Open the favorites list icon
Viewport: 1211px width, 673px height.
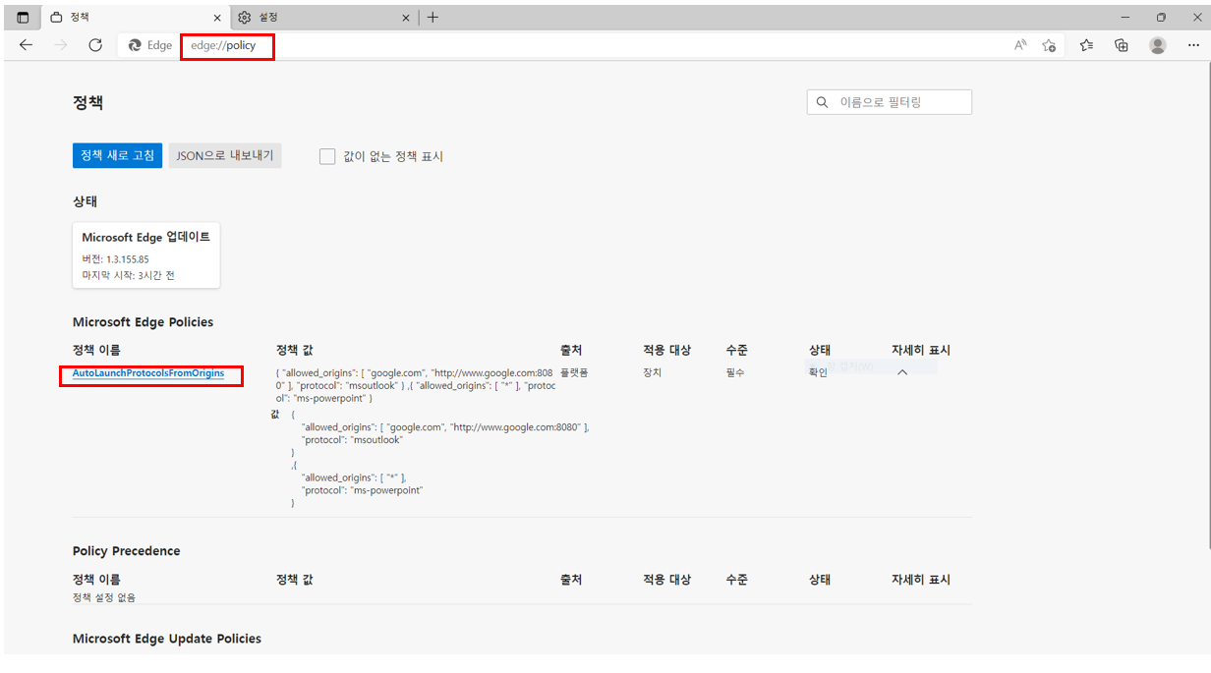tap(1086, 45)
